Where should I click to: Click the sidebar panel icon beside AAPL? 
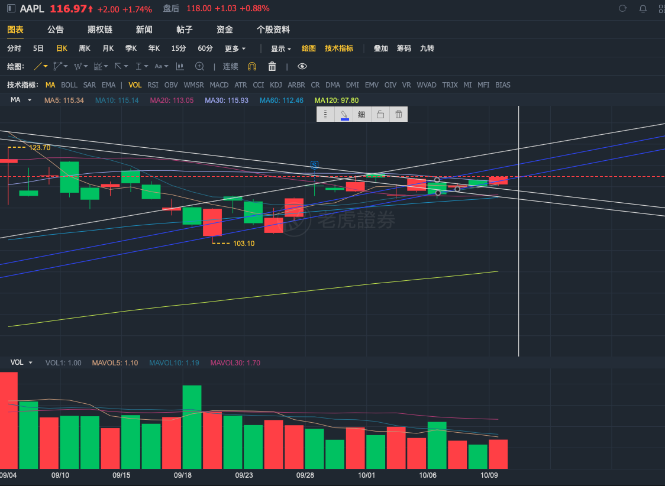(11, 8)
